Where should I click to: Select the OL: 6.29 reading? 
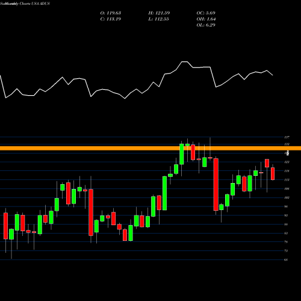pos(206,25)
